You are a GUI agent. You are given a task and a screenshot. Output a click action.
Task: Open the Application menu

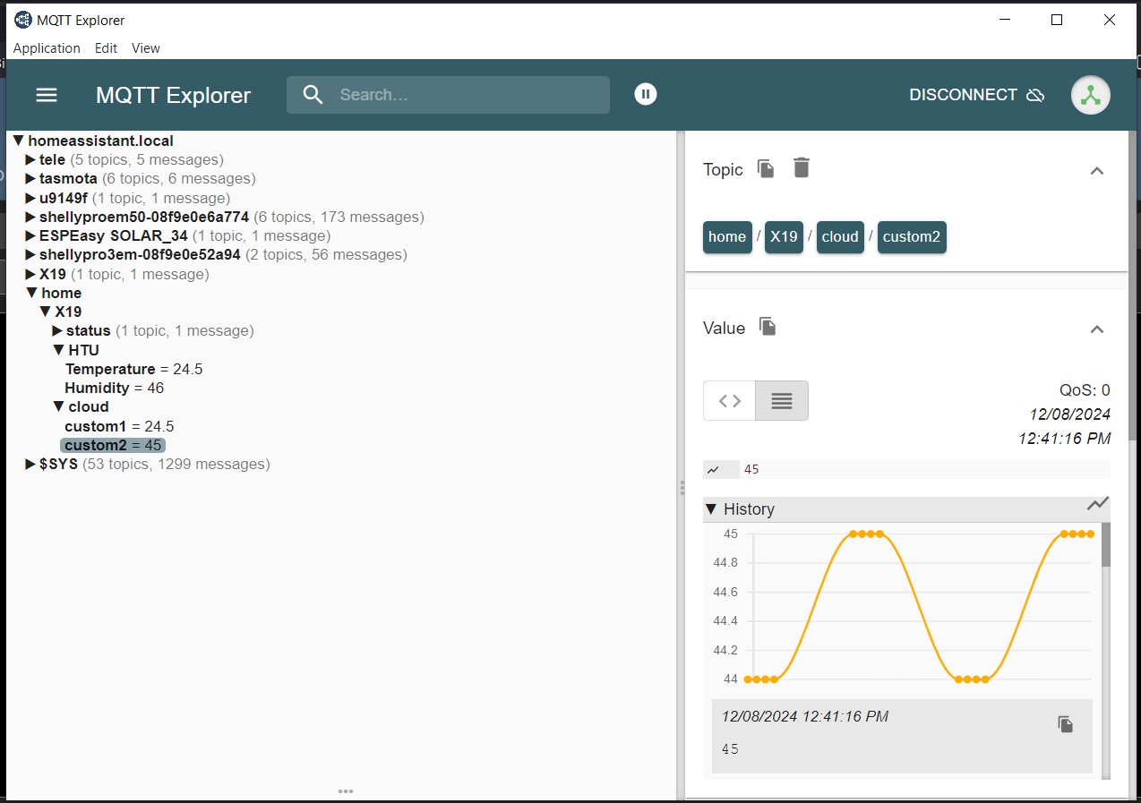[47, 48]
